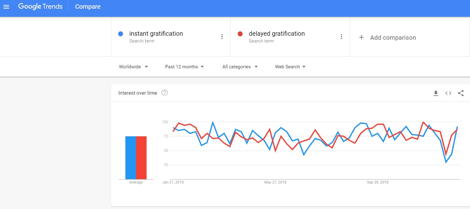Screen dimensions: 470x209
Task: Open the hamburger navigation menu
Action: (6, 7)
